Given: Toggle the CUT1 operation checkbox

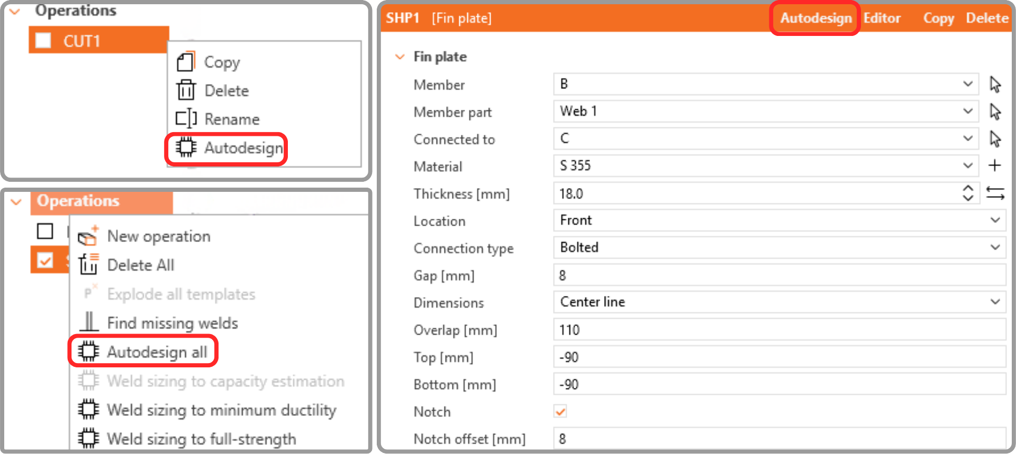Looking at the screenshot, I should (x=43, y=40).
